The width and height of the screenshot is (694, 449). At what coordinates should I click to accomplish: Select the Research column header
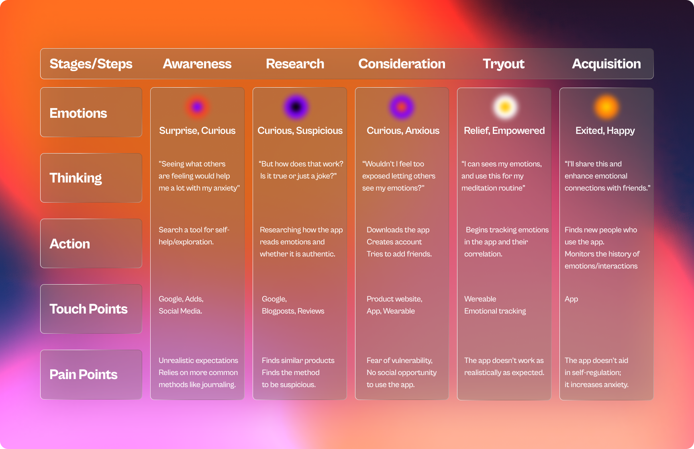[295, 64]
